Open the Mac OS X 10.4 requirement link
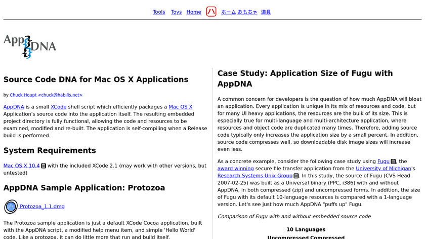The width and height of the screenshot is (425, 239). click(x=21, y=166)
